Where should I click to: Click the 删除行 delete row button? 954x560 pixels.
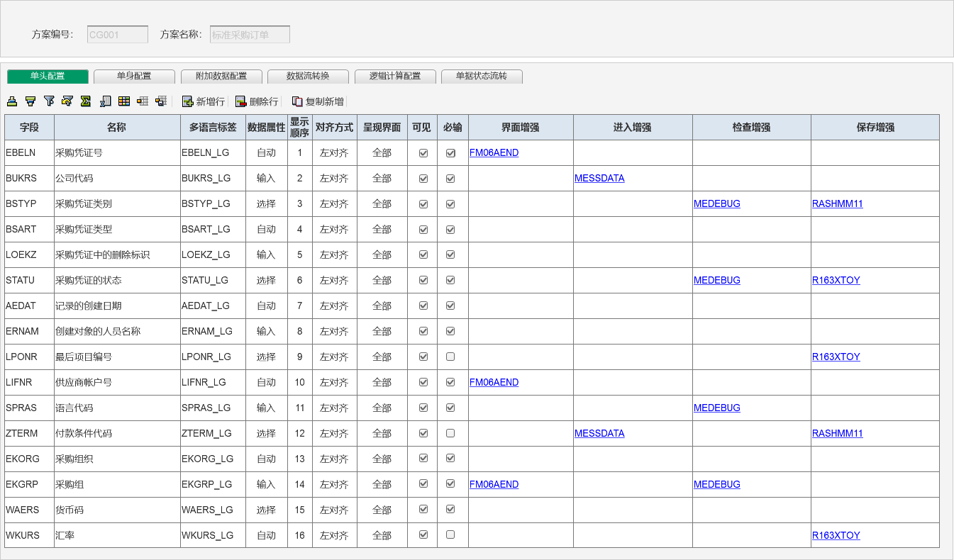(257, 101)
